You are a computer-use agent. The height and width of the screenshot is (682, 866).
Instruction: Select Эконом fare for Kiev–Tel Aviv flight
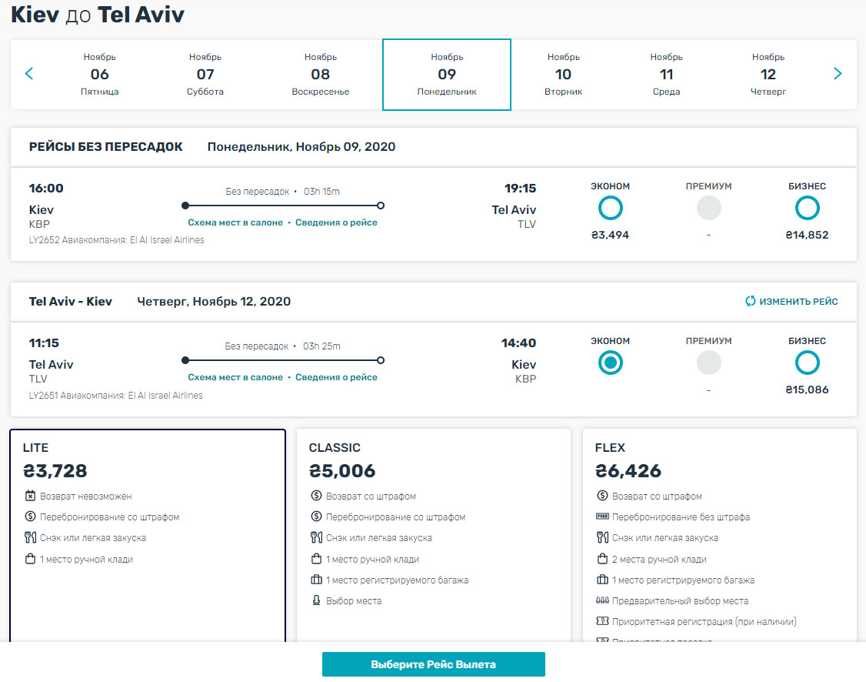[x=610, y=208]
